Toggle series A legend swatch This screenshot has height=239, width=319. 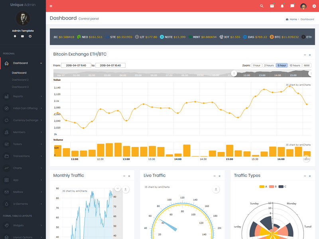coord(262,186)
